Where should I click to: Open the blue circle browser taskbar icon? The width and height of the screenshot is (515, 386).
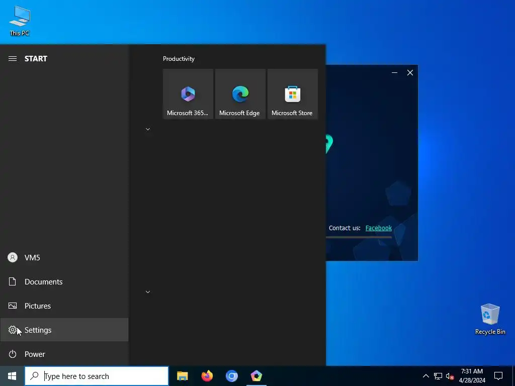pos(231,376)
